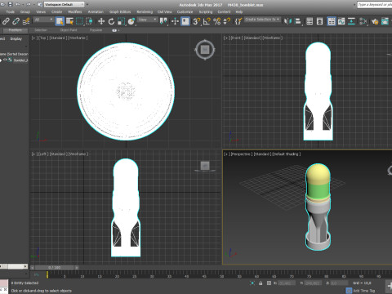Click Edit Named Selection Sets icon
392x294 pixels.
pos(238,21)
